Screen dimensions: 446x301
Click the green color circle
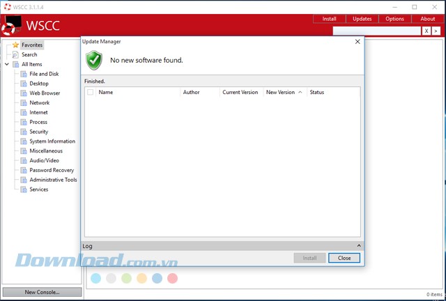point(126,278)
